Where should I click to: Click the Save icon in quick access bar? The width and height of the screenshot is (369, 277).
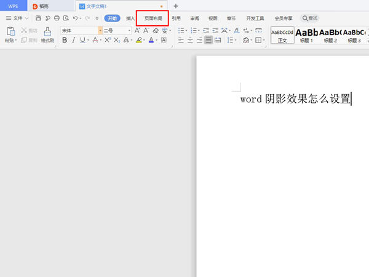pos(39,18)
